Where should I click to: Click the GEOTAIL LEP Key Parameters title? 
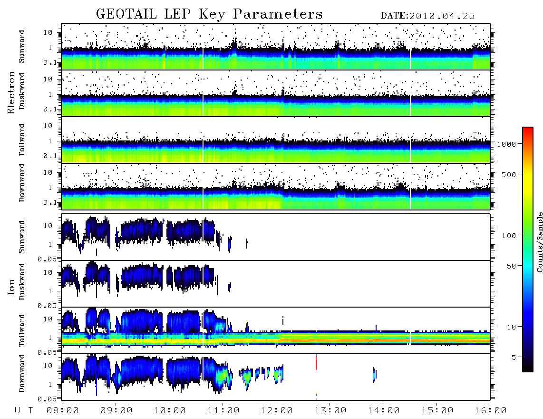coord(209,14)
